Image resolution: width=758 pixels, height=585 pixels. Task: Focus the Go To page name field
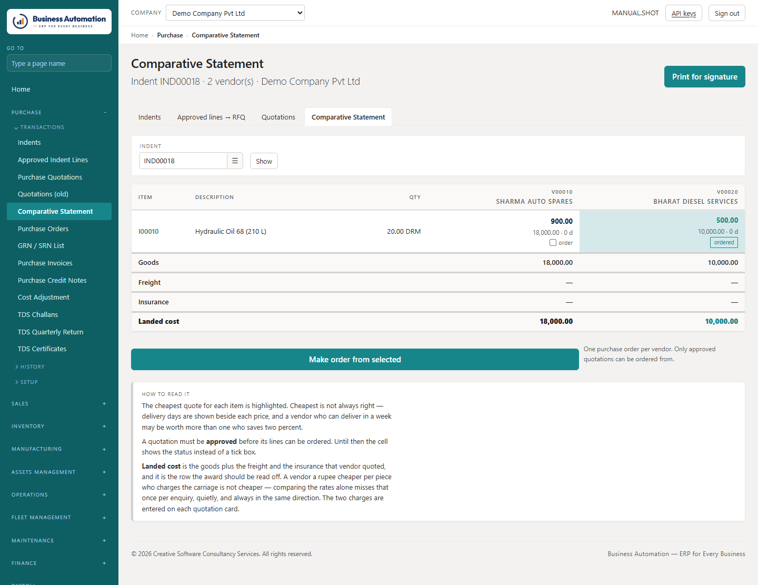click(59, 63)
